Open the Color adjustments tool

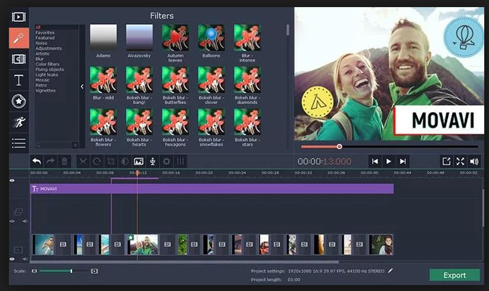124,161
